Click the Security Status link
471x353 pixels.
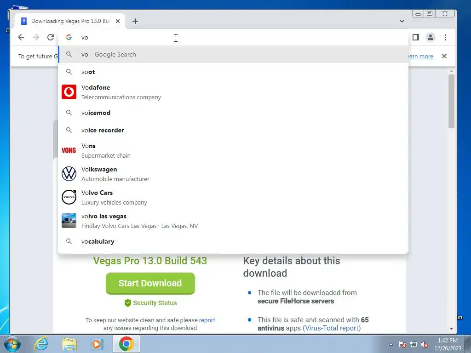(155, 303)
